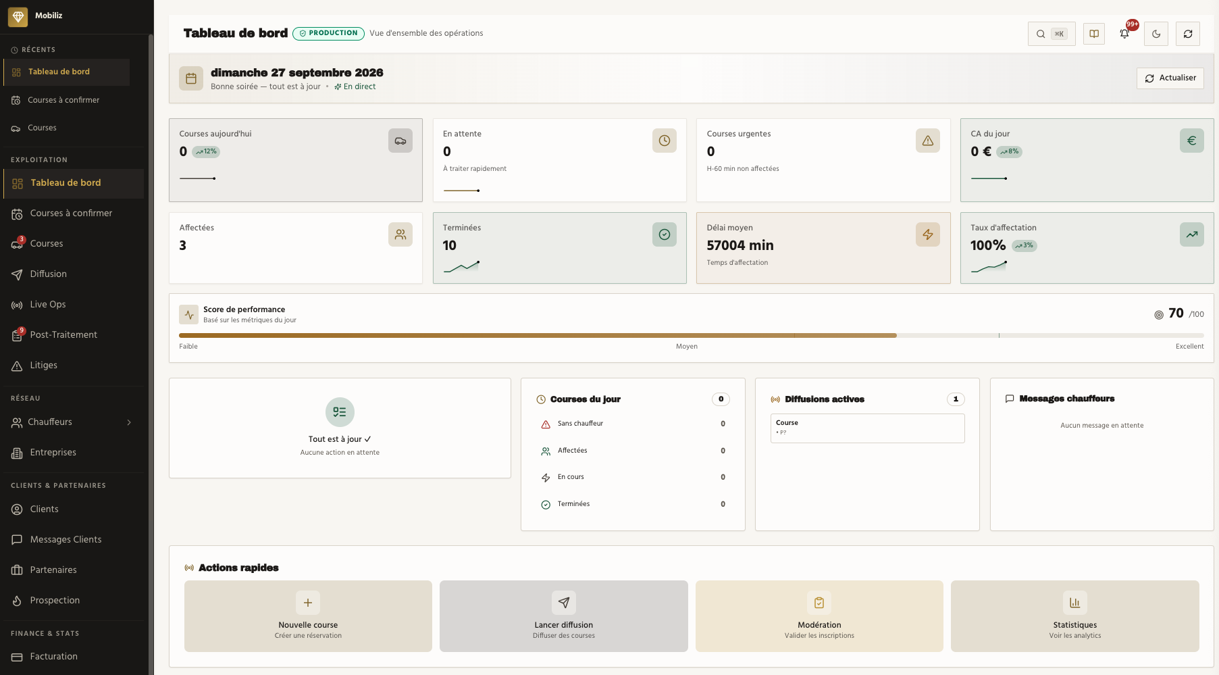Viewport: 1219px width, 675px height.
Task: Open Facturation in the sidebar
Action: [x=74, y=657]
